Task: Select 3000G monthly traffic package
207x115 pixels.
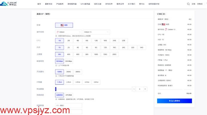Action: 78,72
